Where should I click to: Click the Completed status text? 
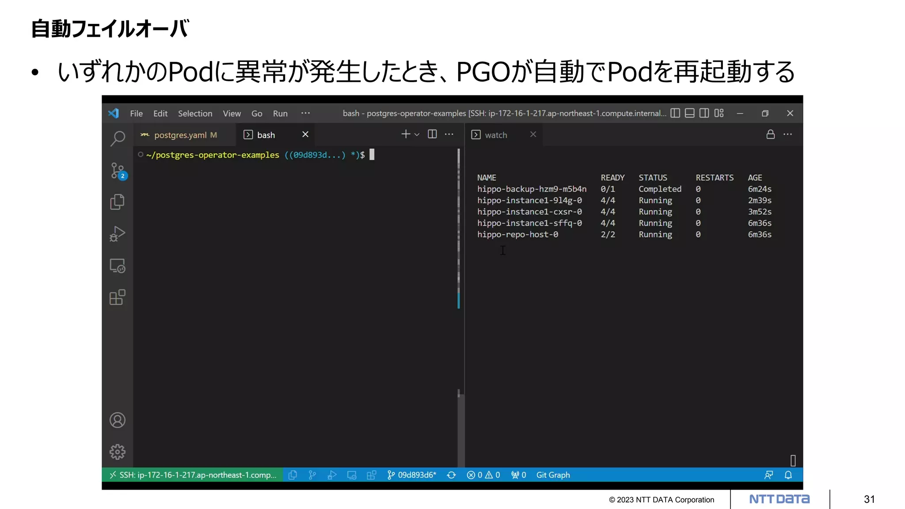(x=660, y=189)
